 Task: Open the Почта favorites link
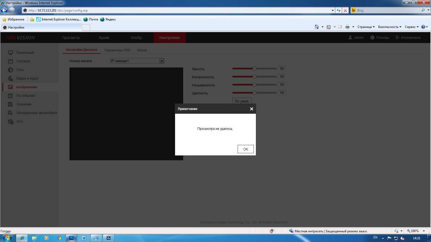[91, 19]
